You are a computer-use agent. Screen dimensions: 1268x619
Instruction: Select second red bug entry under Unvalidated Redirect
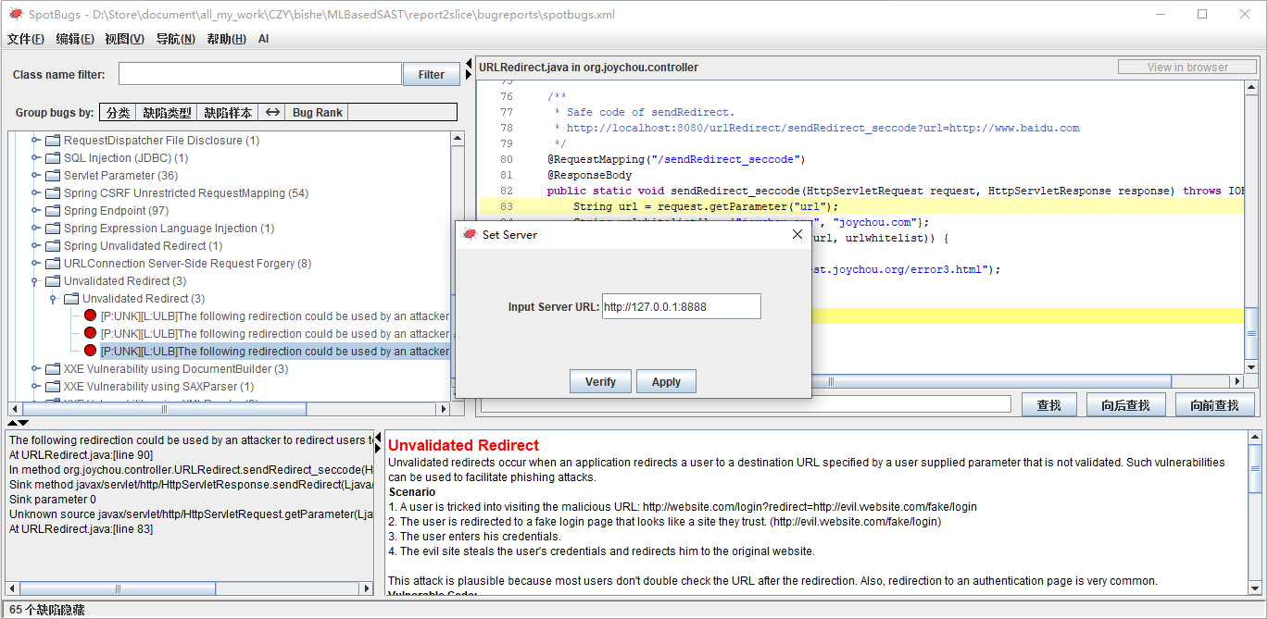pos(266,334)
